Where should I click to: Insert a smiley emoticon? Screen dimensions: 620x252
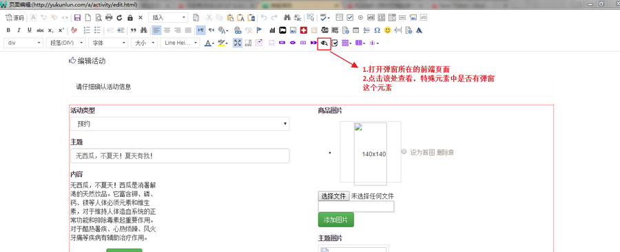387,30
